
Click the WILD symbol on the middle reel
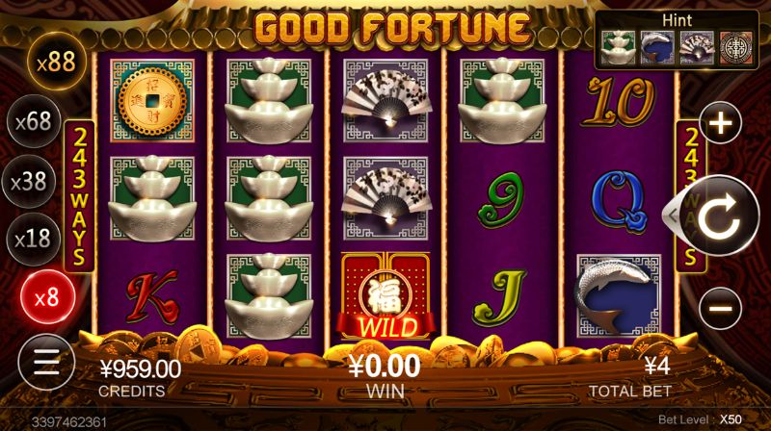[385, 296]
